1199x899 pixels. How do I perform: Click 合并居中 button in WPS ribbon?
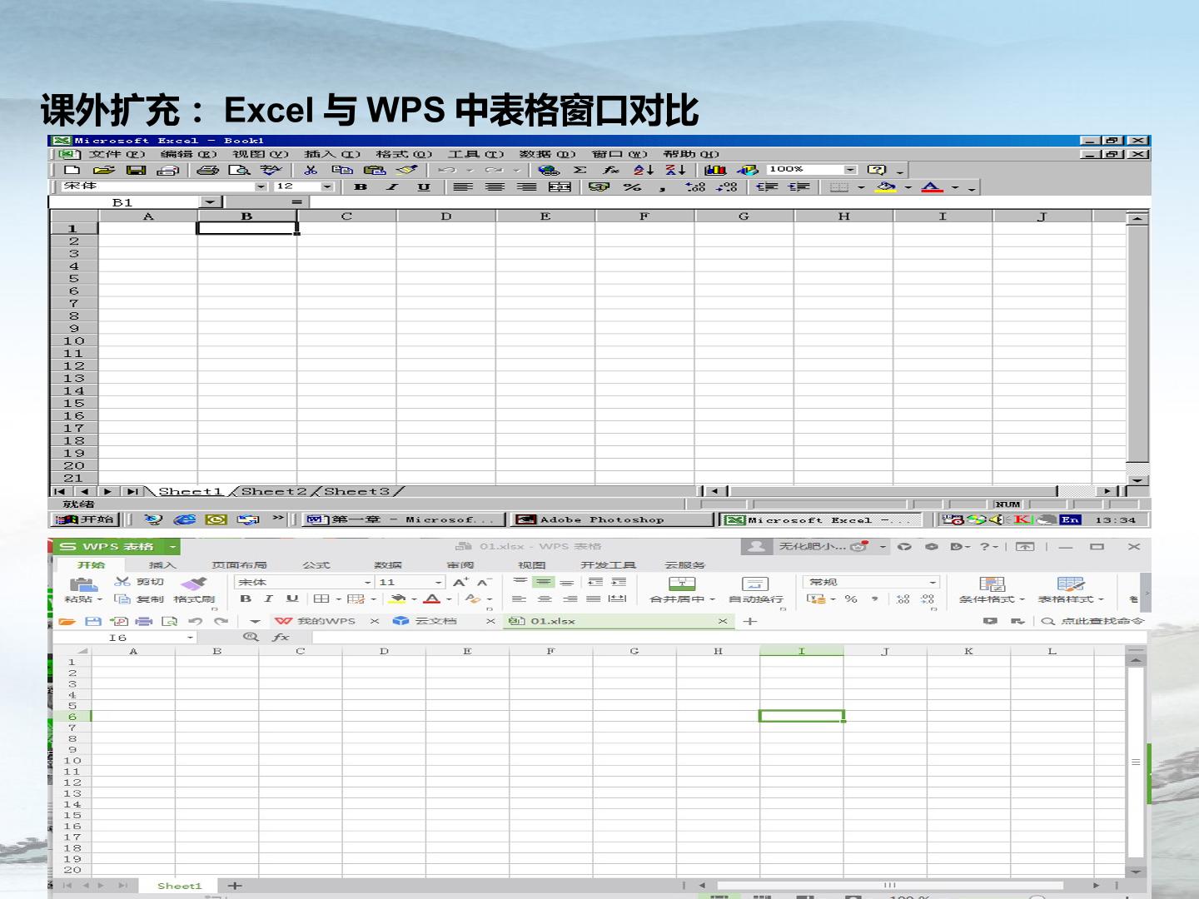click(x=682, y=589)
